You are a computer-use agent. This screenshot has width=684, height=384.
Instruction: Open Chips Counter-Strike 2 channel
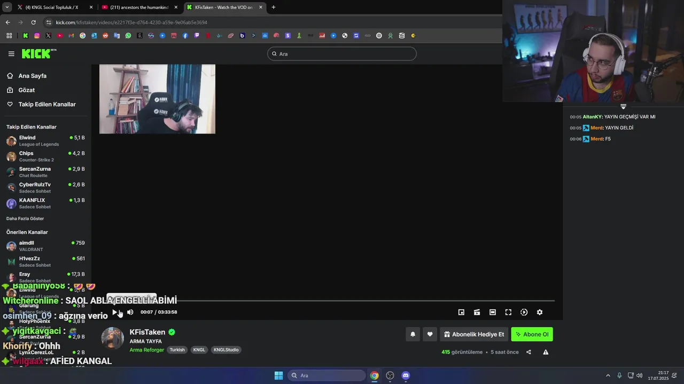tap(45, 156)
